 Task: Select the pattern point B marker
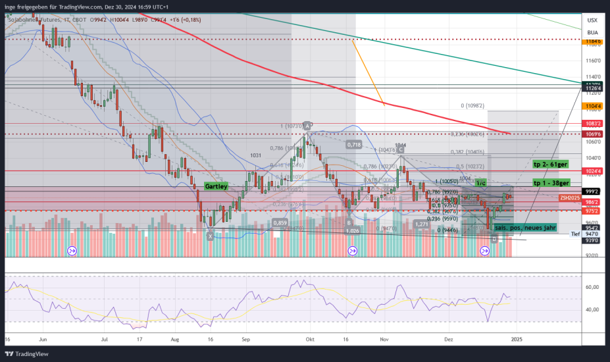tap(349, 223)
